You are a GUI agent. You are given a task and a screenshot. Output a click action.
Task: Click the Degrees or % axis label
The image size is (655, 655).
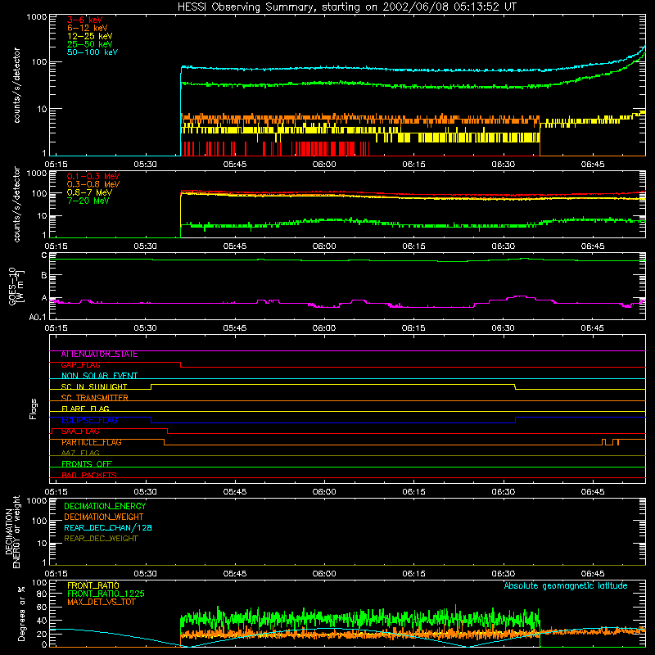pos(21,613)
